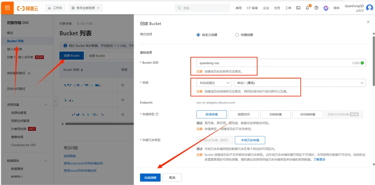Click storage type help icon
The width and height of the screenshot is (375, 185).
click(x=157, y=114)
